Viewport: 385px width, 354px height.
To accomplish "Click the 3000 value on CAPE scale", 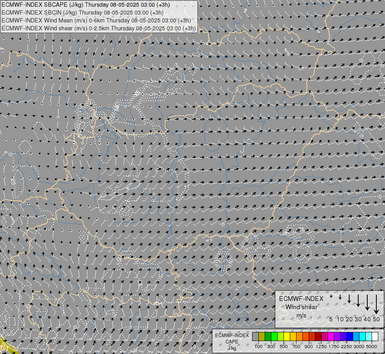I will point(359,347).
